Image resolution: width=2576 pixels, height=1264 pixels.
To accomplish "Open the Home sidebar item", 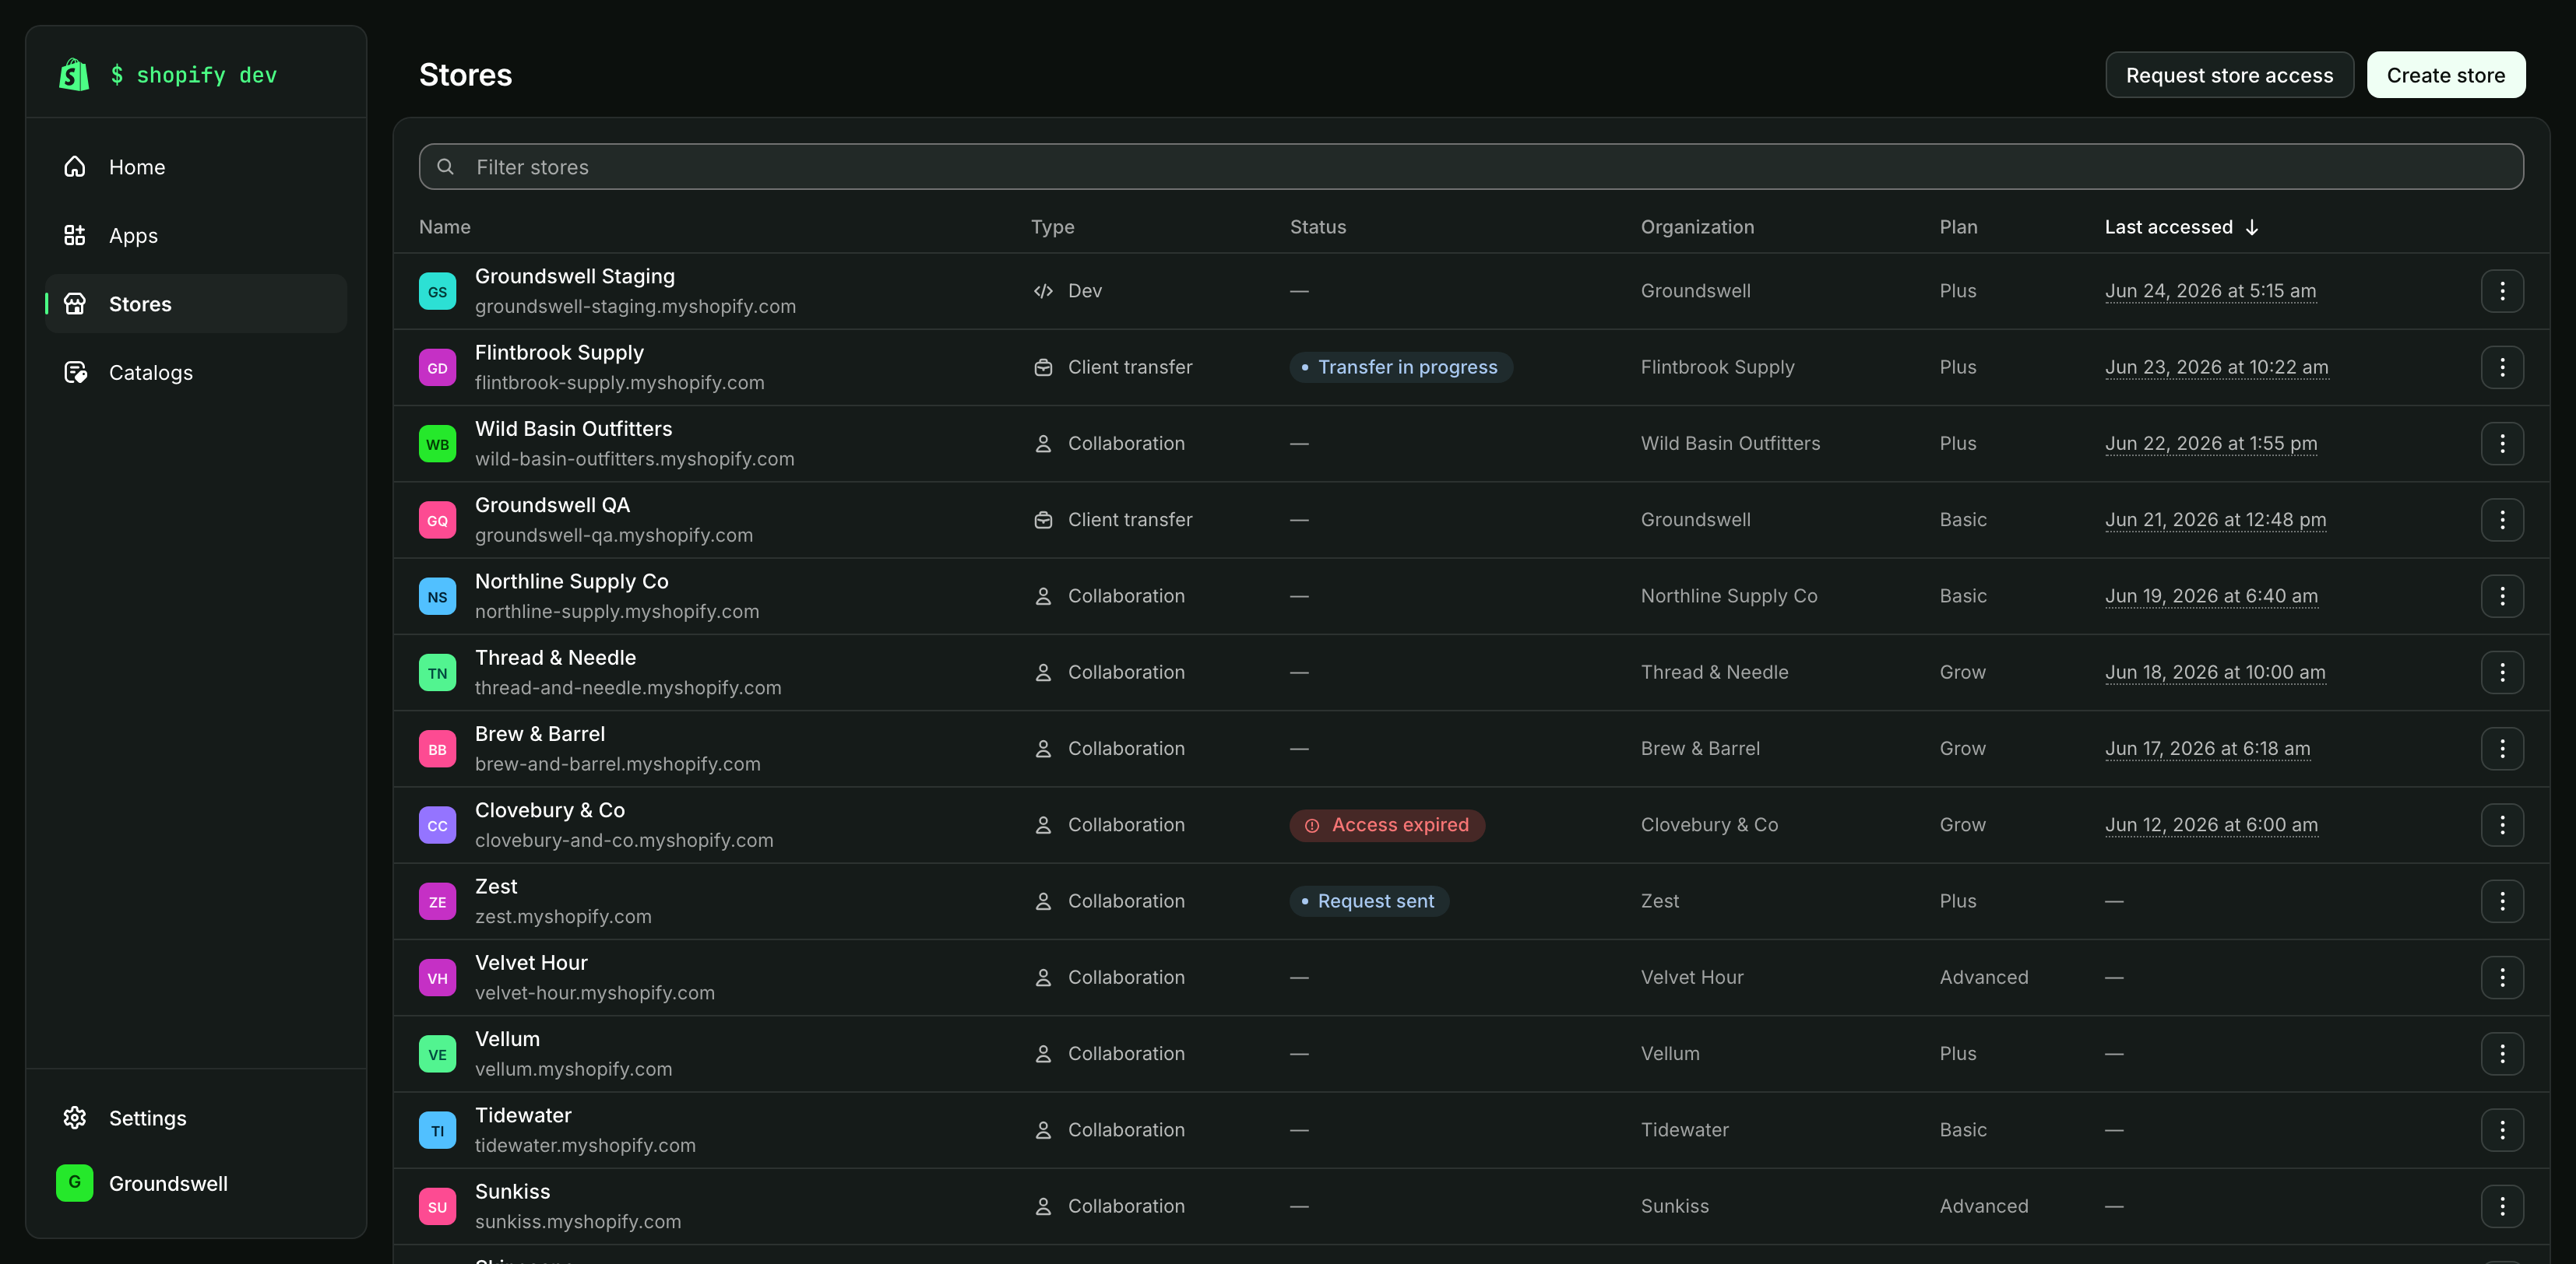I will coord(196,167).
